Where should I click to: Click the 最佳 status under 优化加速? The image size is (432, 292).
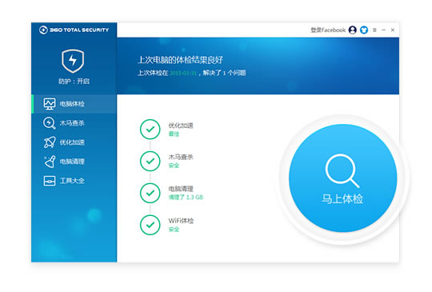[x=174, y=134]
